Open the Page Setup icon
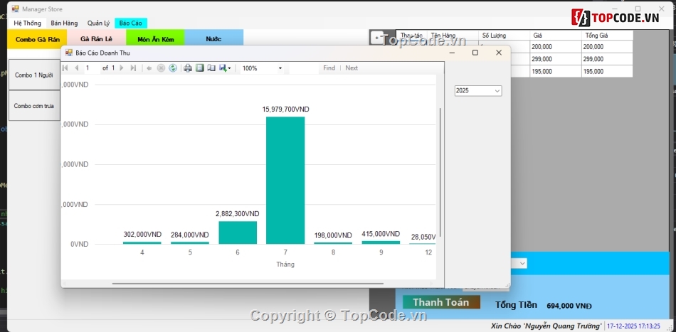Screen dimensions: 676x332 click(211, 68)
